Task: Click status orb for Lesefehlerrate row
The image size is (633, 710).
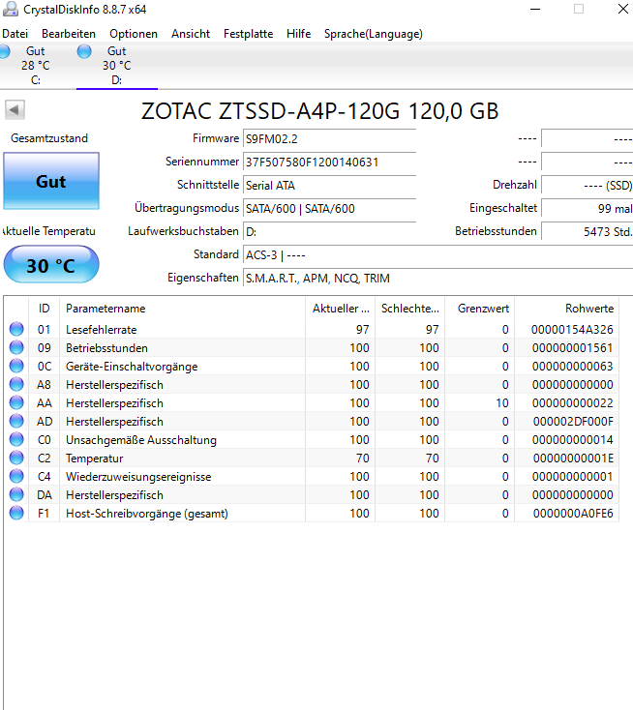Action: [x=16, y=329]
